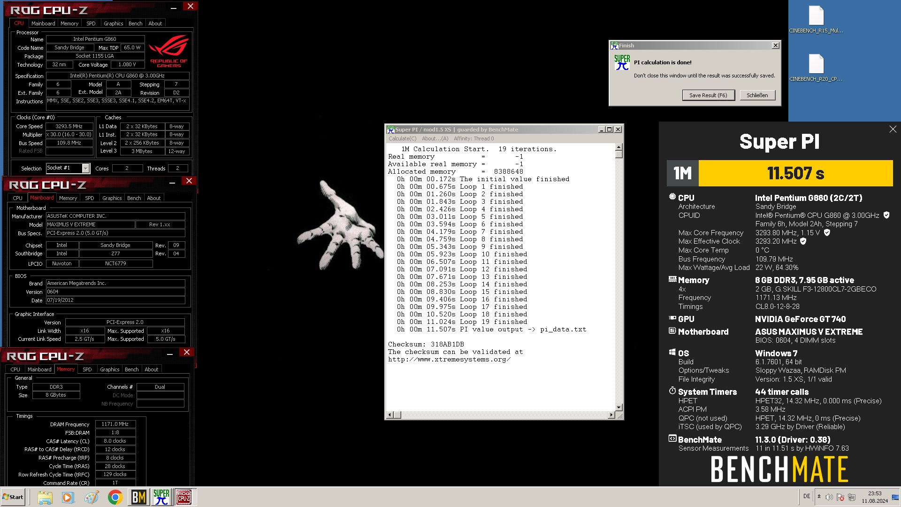Close the Finish dialog with X
The height and width of the screenshot is (507, 901).
click(x=776, y=46)
